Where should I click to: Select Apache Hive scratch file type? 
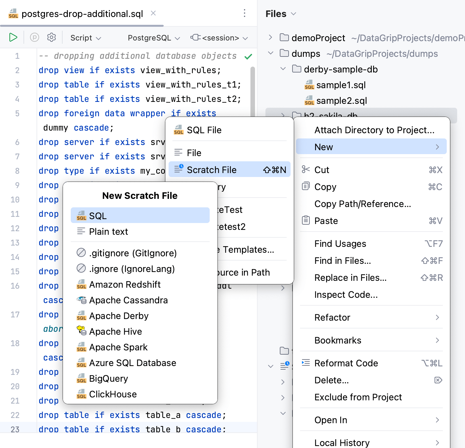click(115, 331)
